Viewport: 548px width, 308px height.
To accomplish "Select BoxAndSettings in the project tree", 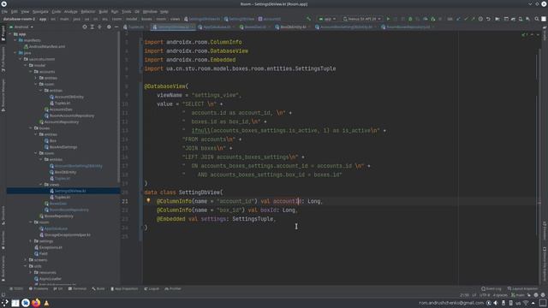I will 61,147.
